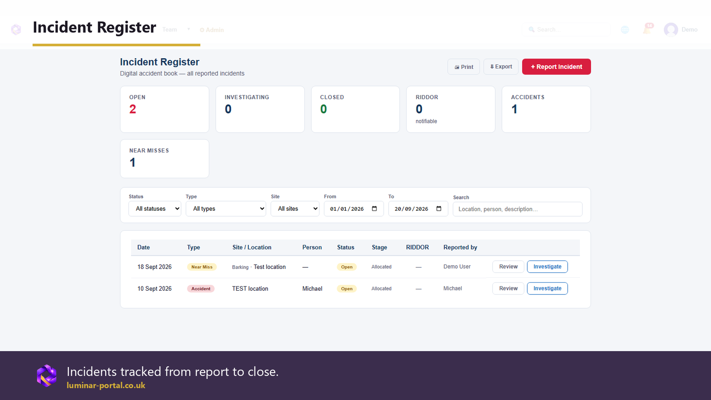Click the location, person, description search box
This screenshot has height=400, width=711.
point(518,209)
